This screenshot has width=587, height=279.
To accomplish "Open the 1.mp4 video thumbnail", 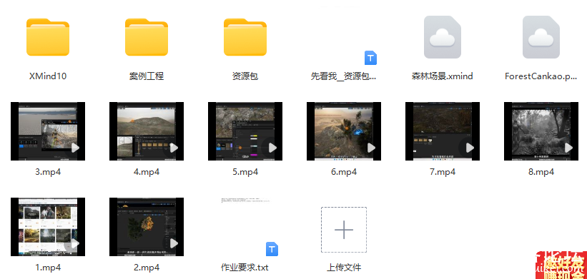I will pos(48,227).
